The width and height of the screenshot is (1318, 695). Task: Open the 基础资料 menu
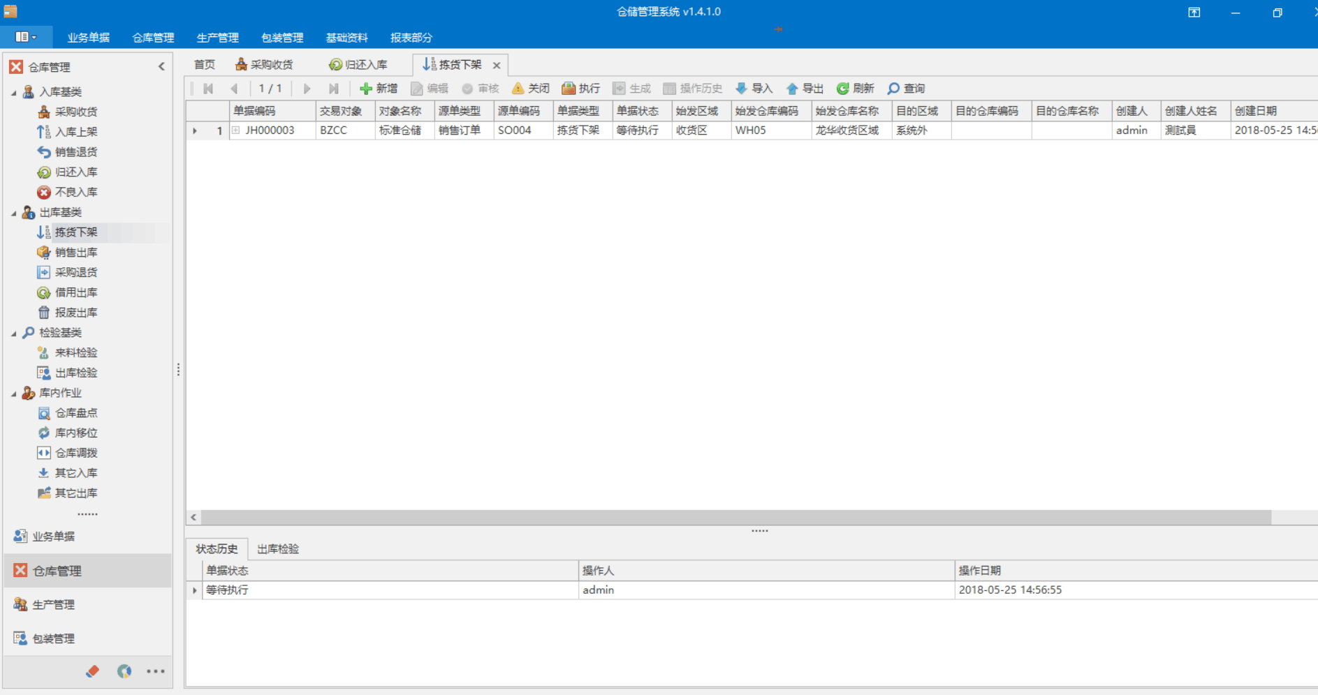[x=346, y=38]
